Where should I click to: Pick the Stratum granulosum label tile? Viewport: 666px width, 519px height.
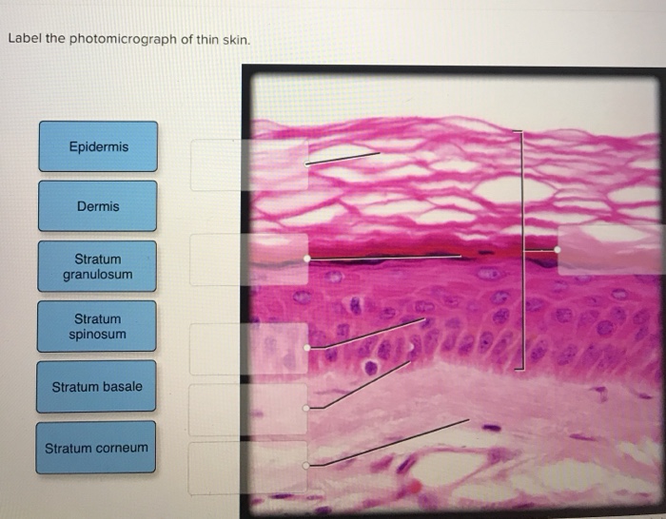97,266
